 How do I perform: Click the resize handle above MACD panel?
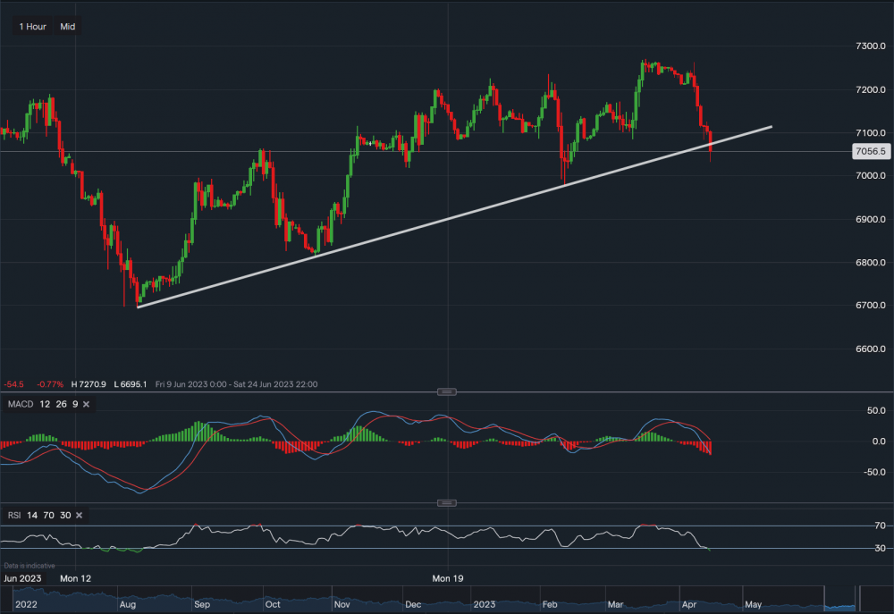click(447, 391)
